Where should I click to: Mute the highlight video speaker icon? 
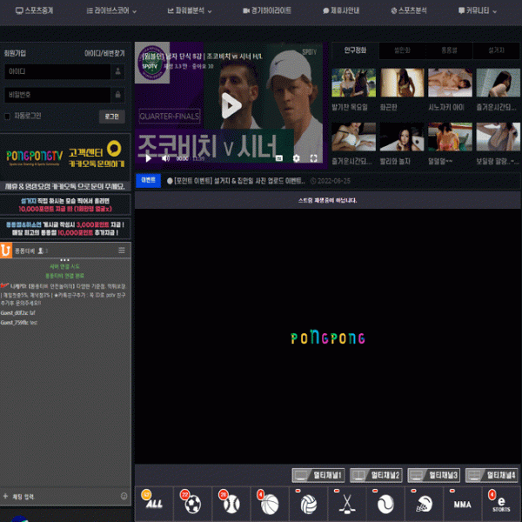165,158
